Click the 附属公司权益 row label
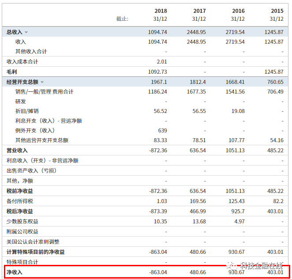This screenshot has height=279, width=292. pos(22,232)
